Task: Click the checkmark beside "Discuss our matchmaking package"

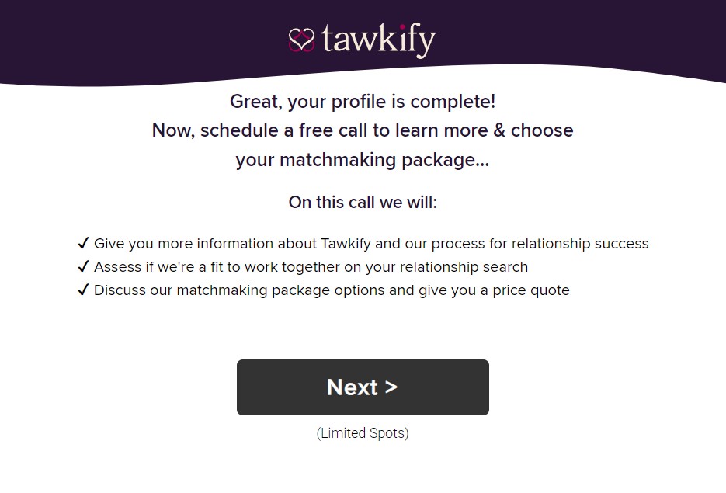Action: [x=84, y=290]
